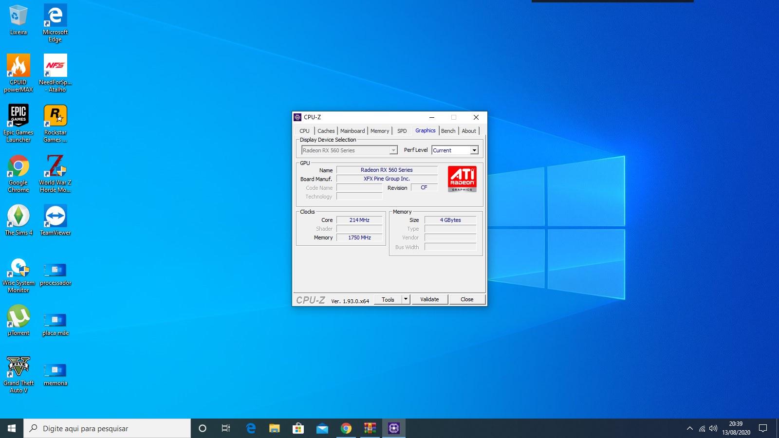Viewport: 779px width, 438px height.
Task: Open the Perf Level dropdown
Action: click(455, 150)
